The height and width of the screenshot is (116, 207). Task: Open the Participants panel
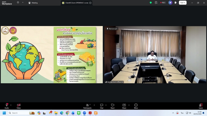tap(87, 105)
